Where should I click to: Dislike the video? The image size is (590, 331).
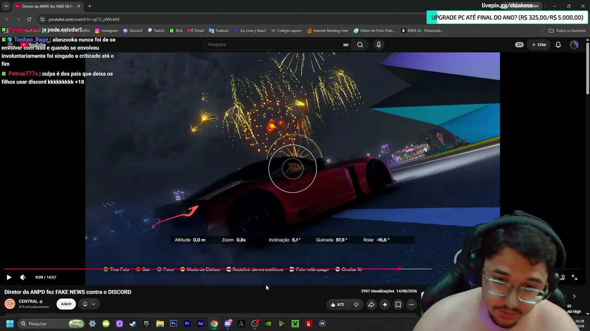point(356,304)
